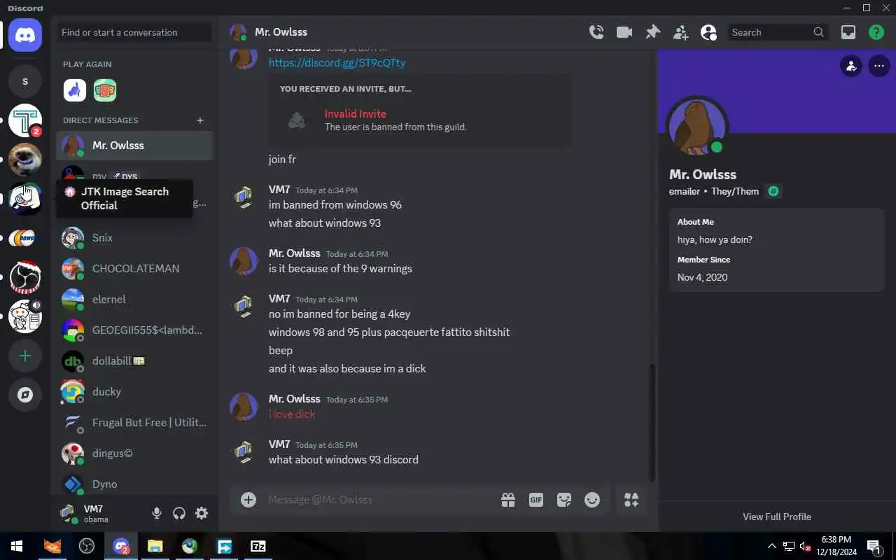The width and height of the screenshot is (896, 560).
Task: Open the apps launcher icon
Action: point(631,500)
